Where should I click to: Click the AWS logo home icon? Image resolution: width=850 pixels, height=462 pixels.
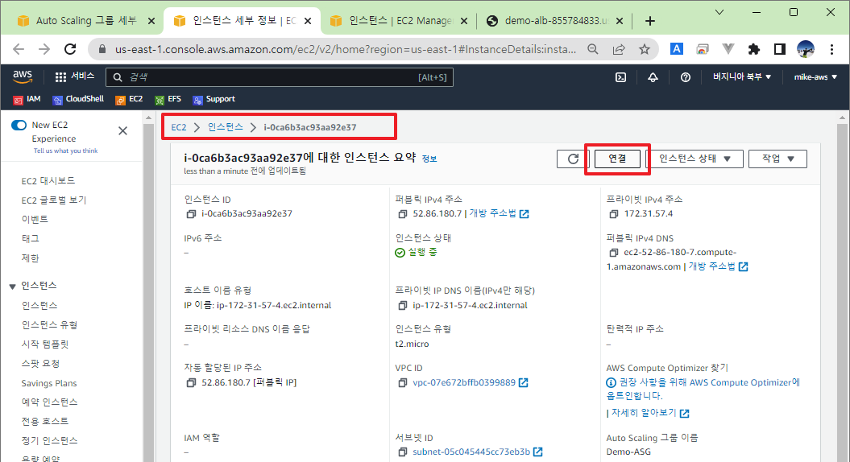click(23, 77)
